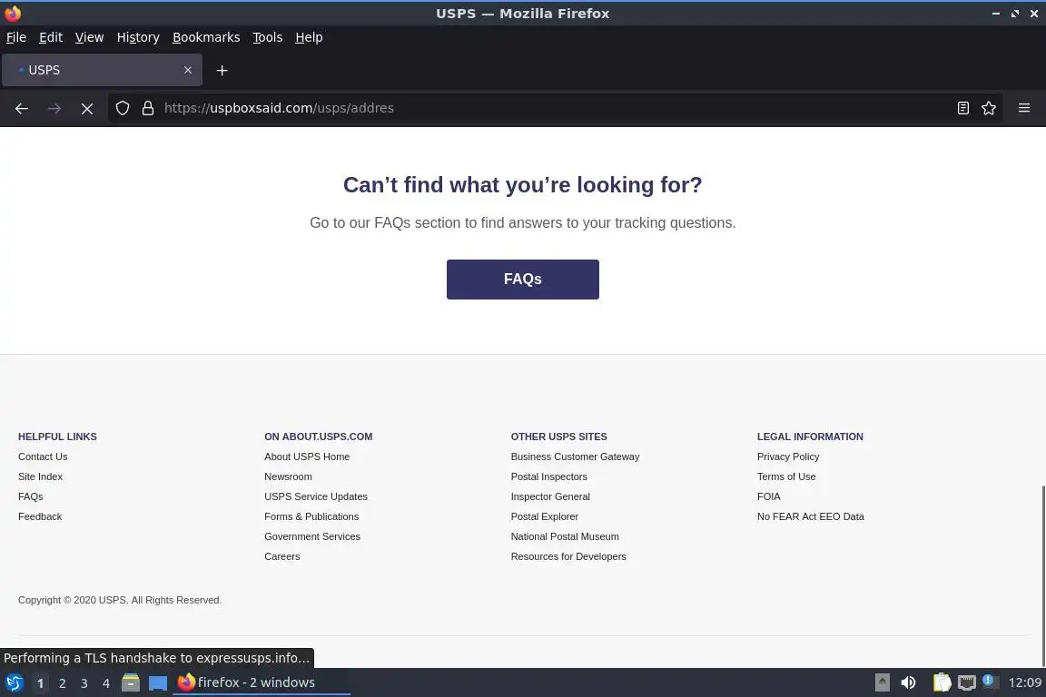Click the show desktop taskbar icon
The image size is (1046, 697).
click(157, 682)
